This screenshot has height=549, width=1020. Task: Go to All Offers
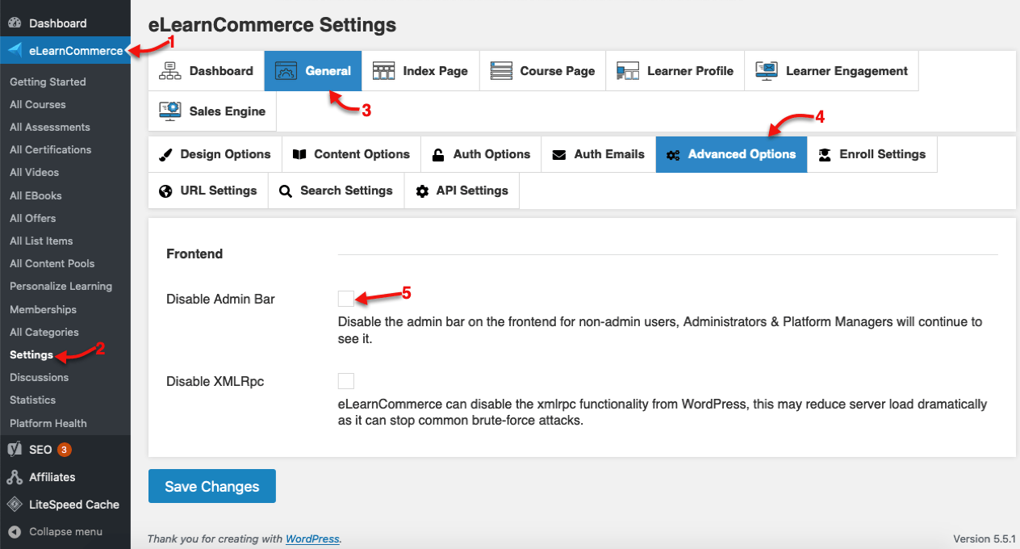(33, 218)
